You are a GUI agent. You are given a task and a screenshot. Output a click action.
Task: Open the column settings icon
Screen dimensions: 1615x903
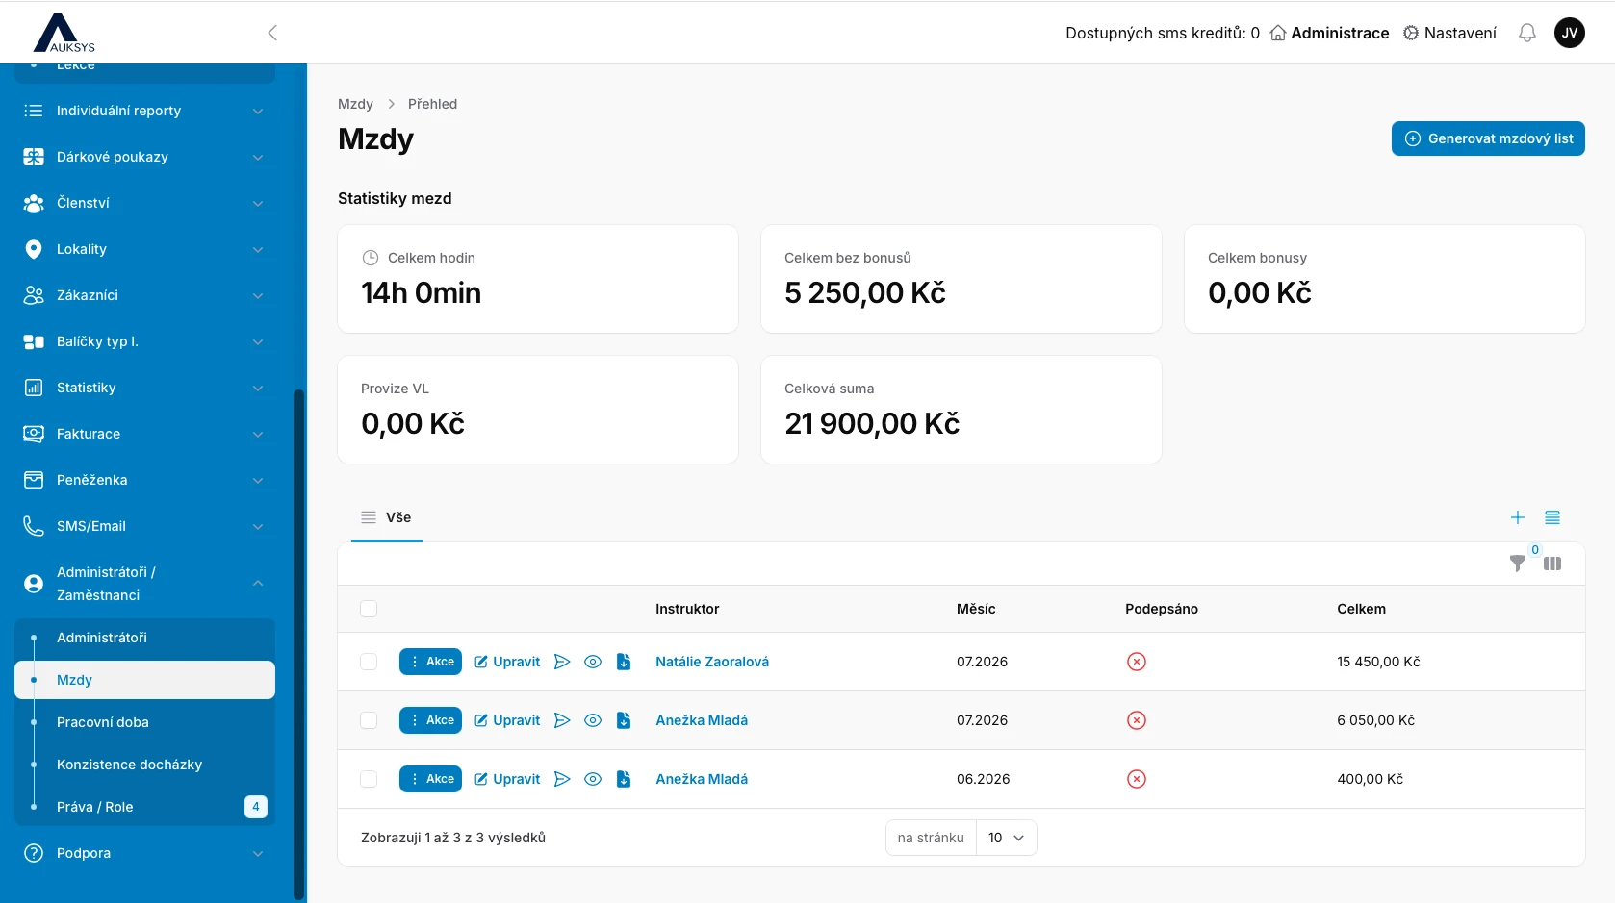click(x=1552, y=564)
